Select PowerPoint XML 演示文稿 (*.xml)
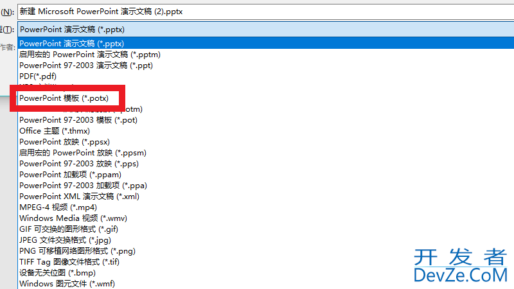Viewport: 514px width, 289px height. coord(79,197)
